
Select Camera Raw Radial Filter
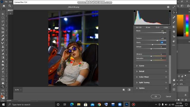(174, 32)
